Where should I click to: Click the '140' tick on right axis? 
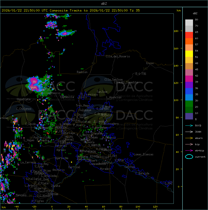[x=176, y=66]
